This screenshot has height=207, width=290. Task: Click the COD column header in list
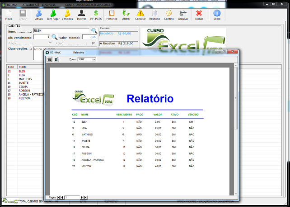point(12,67)
